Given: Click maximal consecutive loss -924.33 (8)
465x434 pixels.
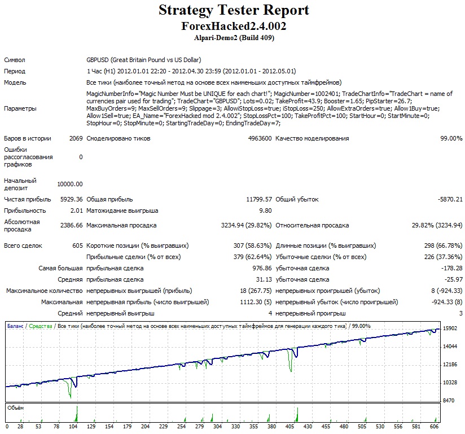Looking at the screenshot, I should point(447,303).
